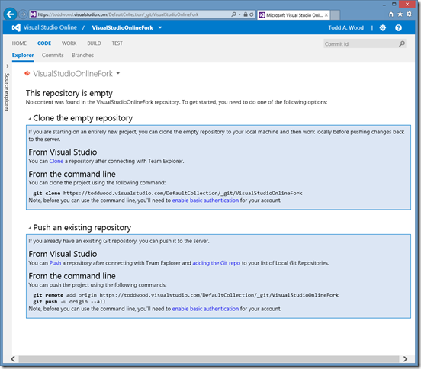The height and width of the screenshot is (369, 421).
Task: Click the horizontal scrollbar left arrow
Action: (x=13, y=359)
